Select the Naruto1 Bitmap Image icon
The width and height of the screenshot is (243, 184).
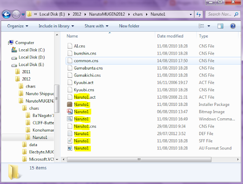click(69, 112)
